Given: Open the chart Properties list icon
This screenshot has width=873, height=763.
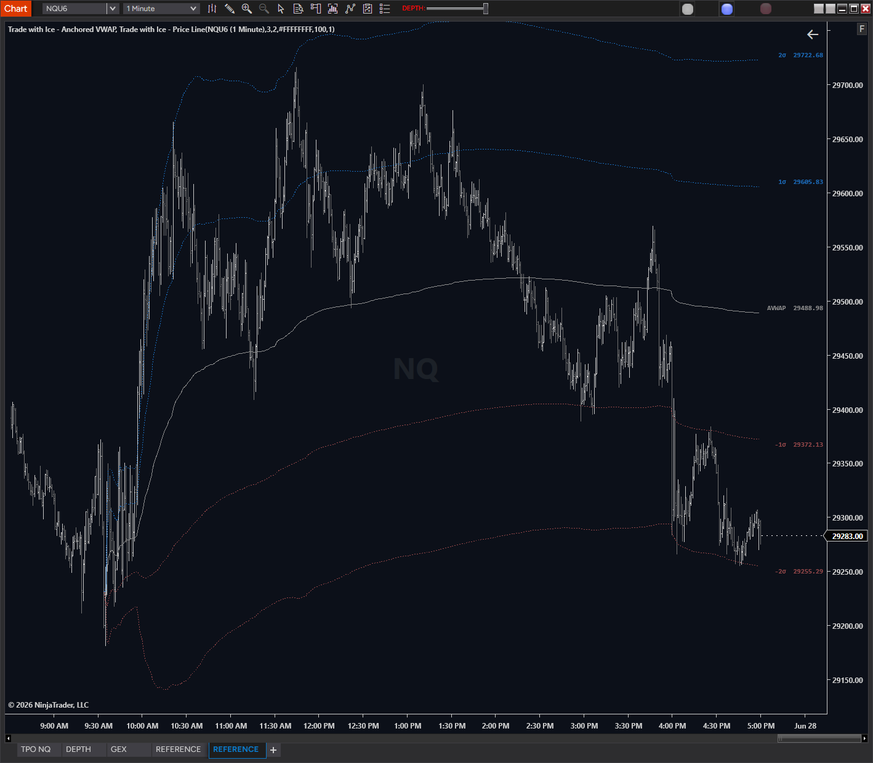Looking at the screenshot, I should [385, 9].
